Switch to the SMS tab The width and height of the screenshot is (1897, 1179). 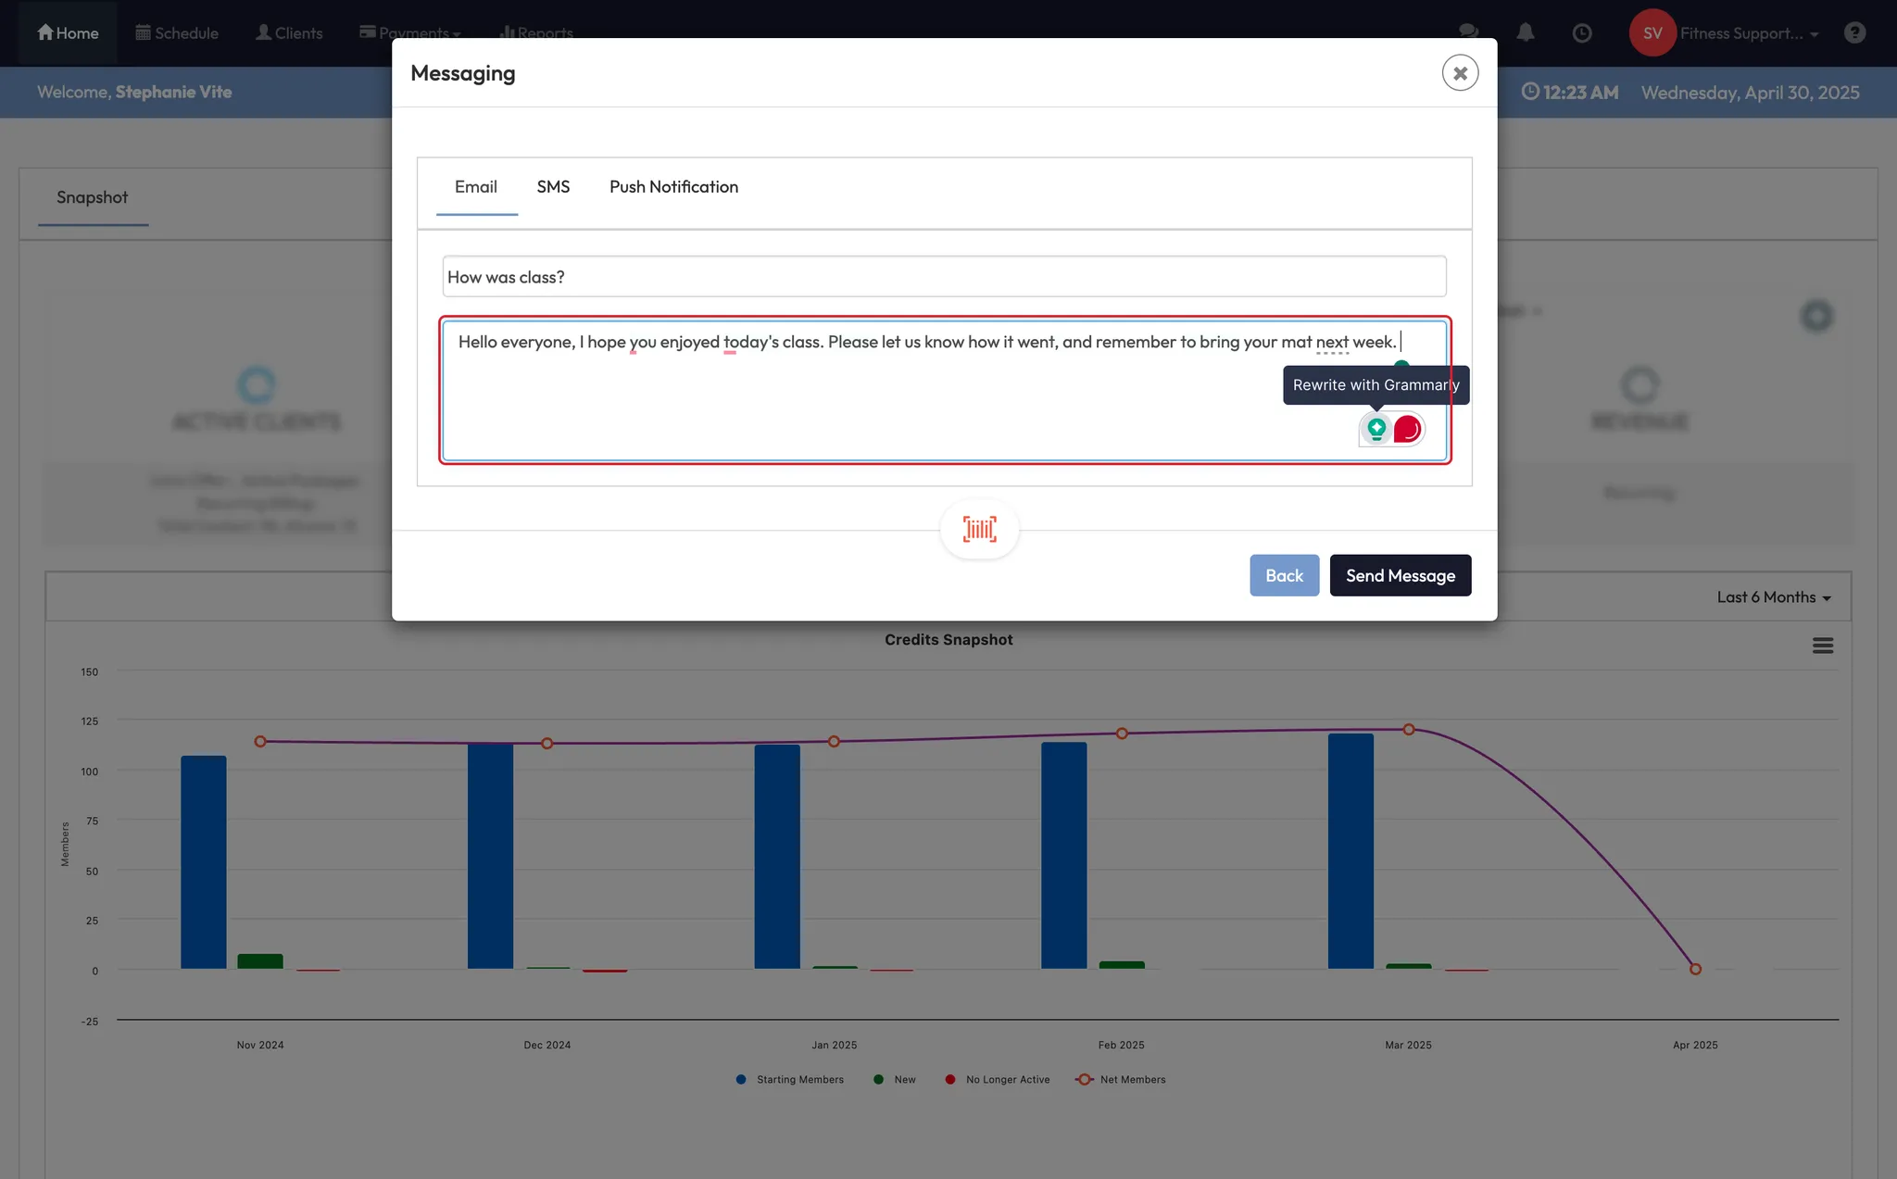[x=553, y=187]
